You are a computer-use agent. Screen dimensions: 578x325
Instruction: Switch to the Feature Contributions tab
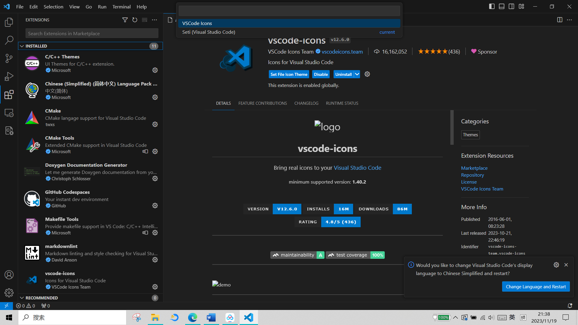point(263,103)
